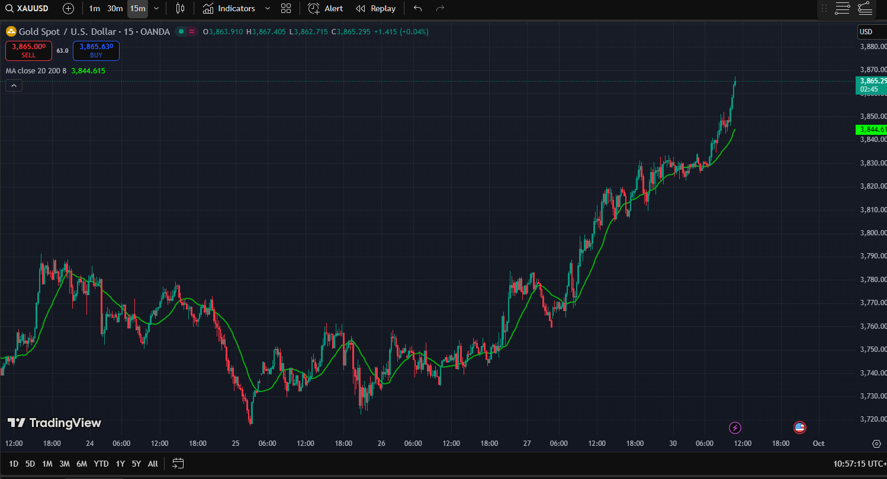The image size is (887, 479).
Task: Open the indicators favorites dropdown arrow
Action: tap(268, 8)
